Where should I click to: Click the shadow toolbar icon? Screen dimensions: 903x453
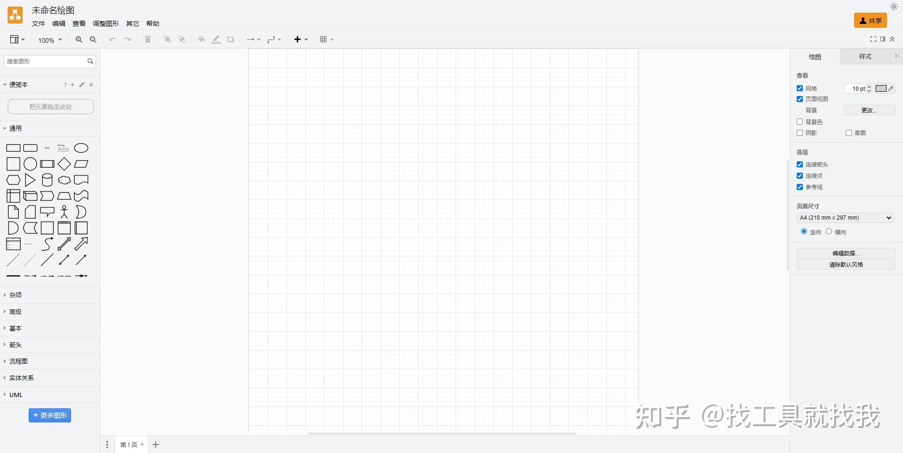[230, 40]
